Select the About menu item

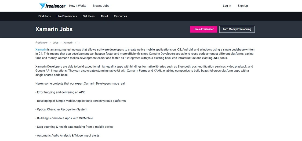[x=104, y=16]
